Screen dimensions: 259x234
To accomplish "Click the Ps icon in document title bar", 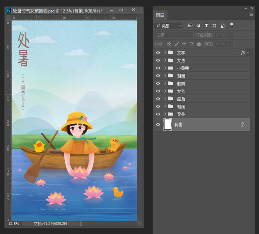I will coord(9,10).
